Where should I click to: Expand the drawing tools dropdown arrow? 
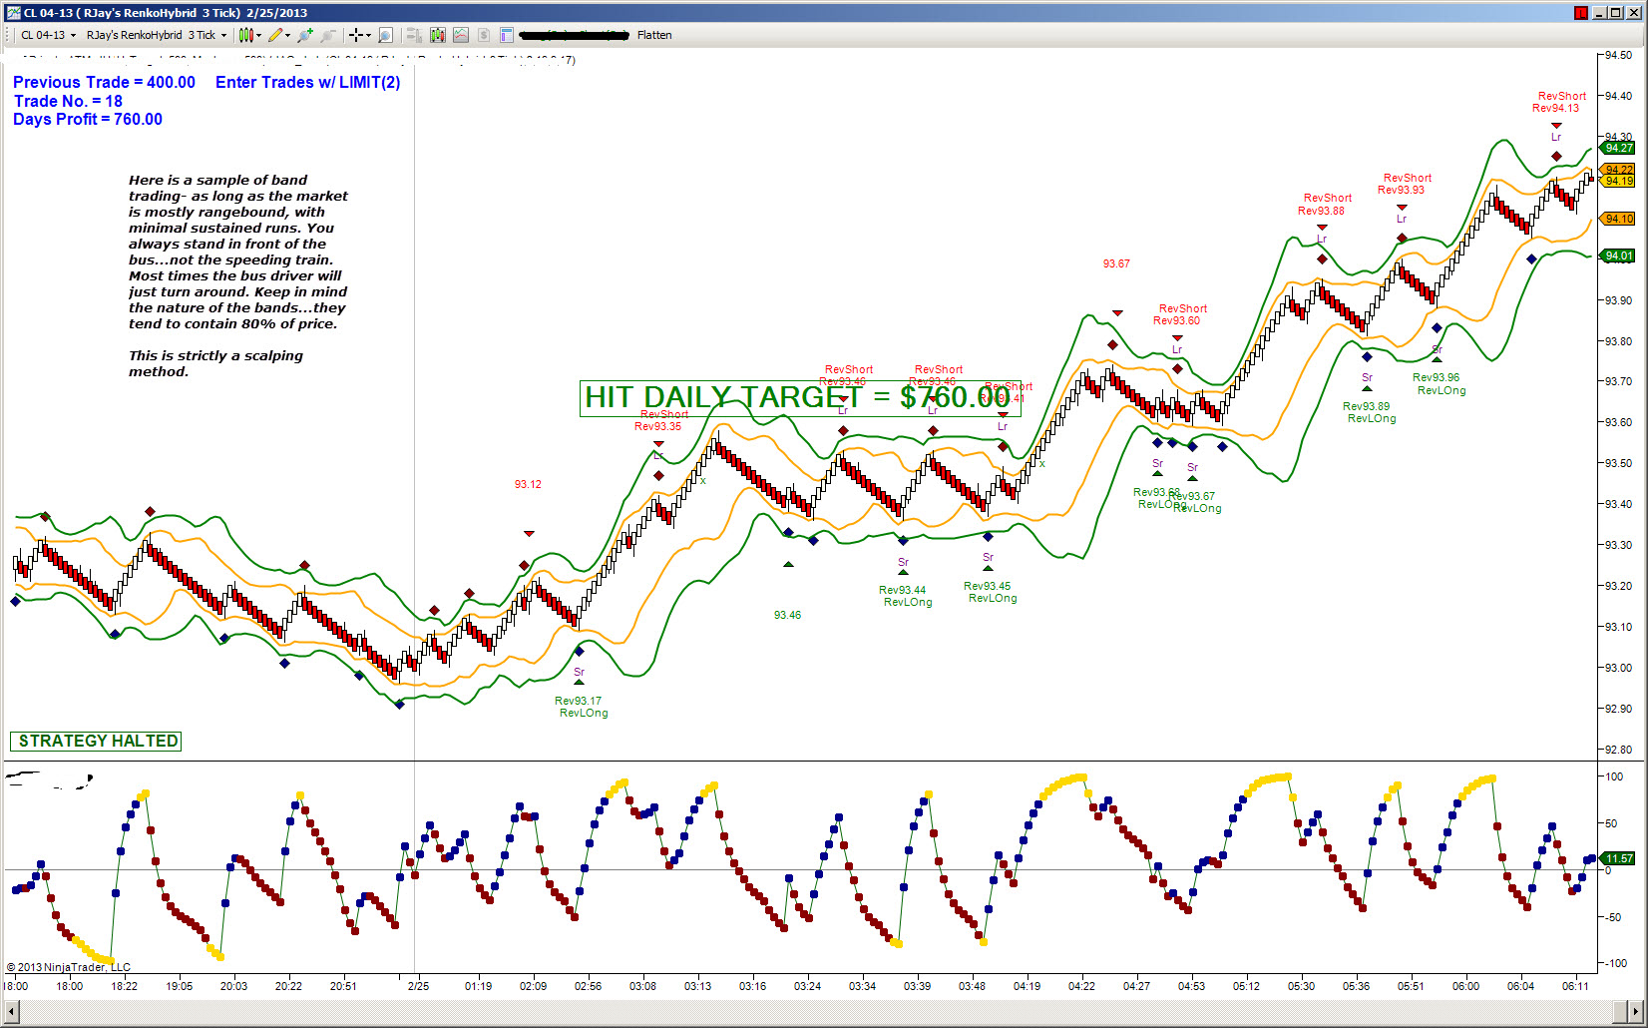click(288, 35)
